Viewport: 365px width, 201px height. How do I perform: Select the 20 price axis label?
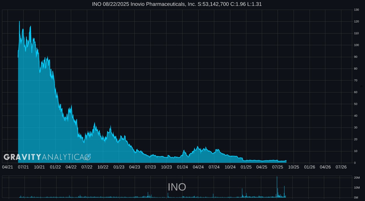tap(356, 139)
